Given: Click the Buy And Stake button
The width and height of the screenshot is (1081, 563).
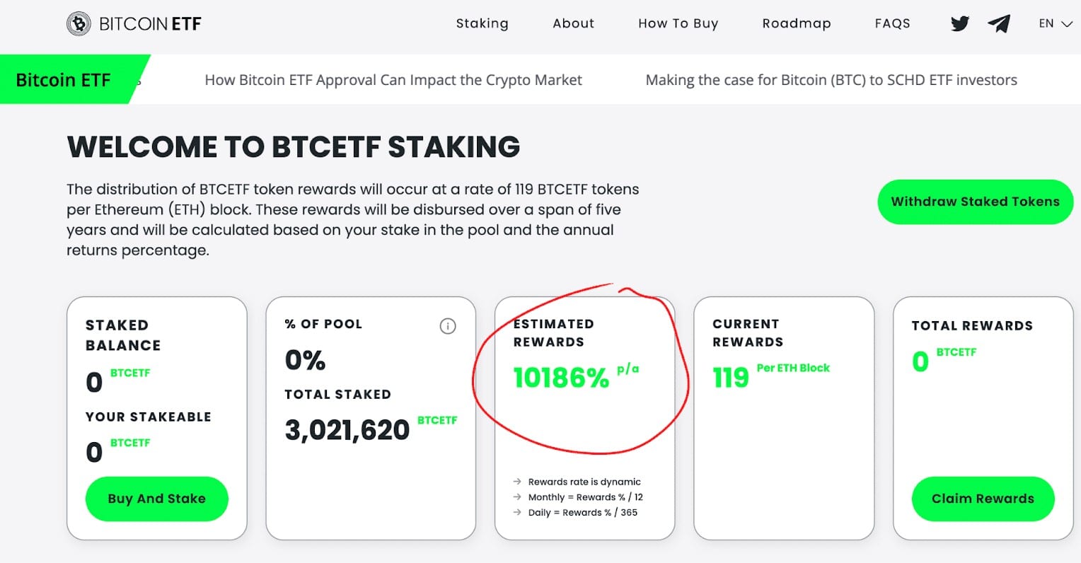Looking at the screenshot, I should pyautogui.click(x=156, y=499).
